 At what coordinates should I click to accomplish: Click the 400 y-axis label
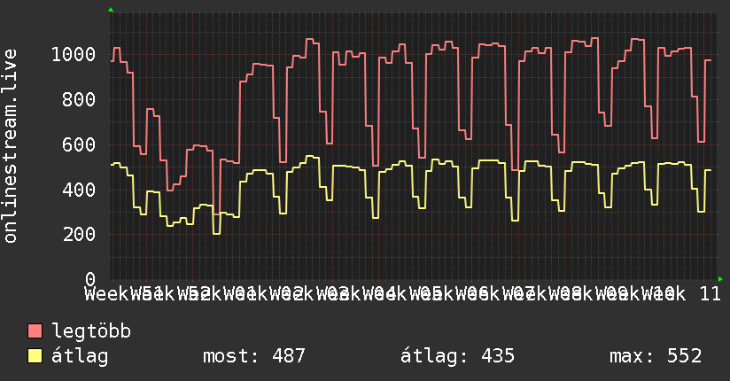[79, 190]
